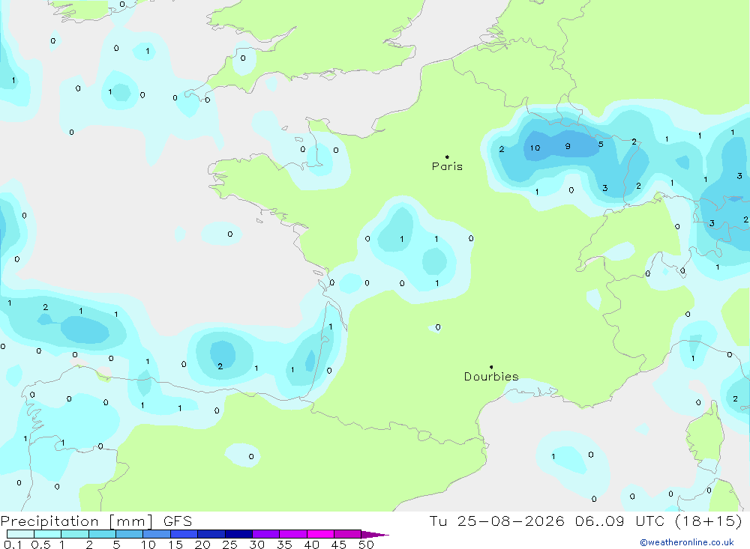
Task: Click the '(18+15)' forecast offset text
Action: [x=709, y=521]
